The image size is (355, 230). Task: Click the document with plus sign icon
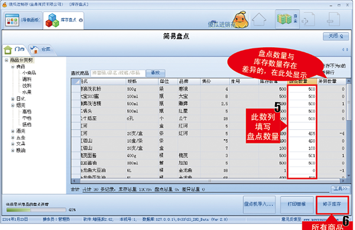tap(308, 19)
